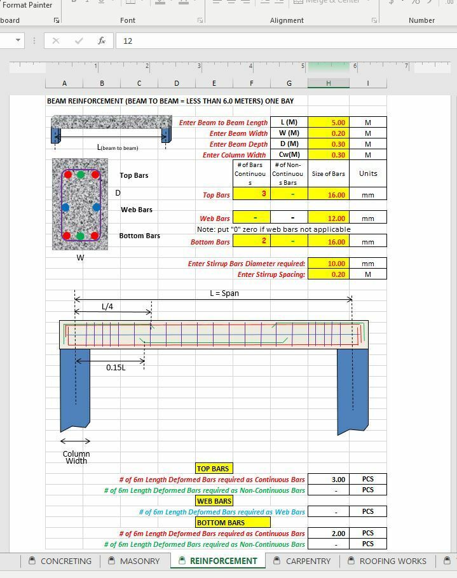Select stirrup diameter cell 10.00
Viewport: 457px width, 578px height.
pos(328,263)
